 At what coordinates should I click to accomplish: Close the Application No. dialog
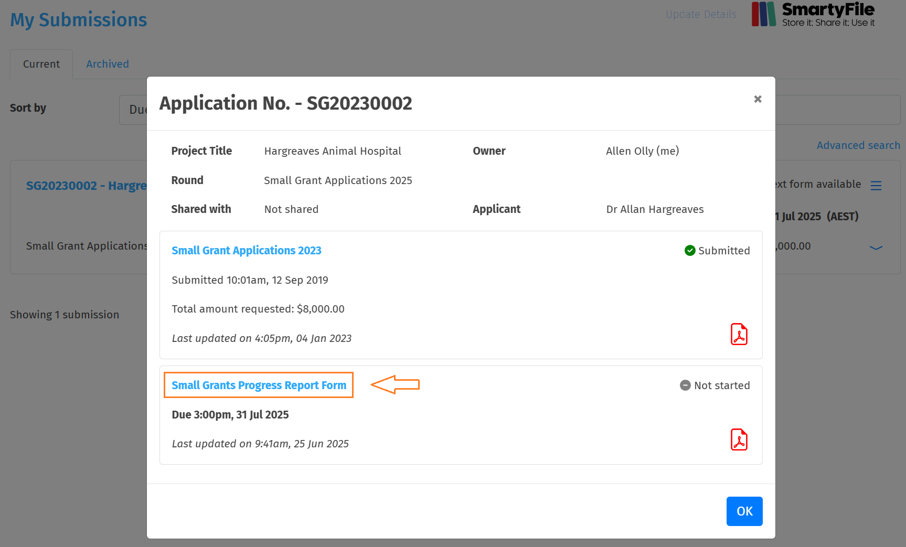(x=757, y=99)
